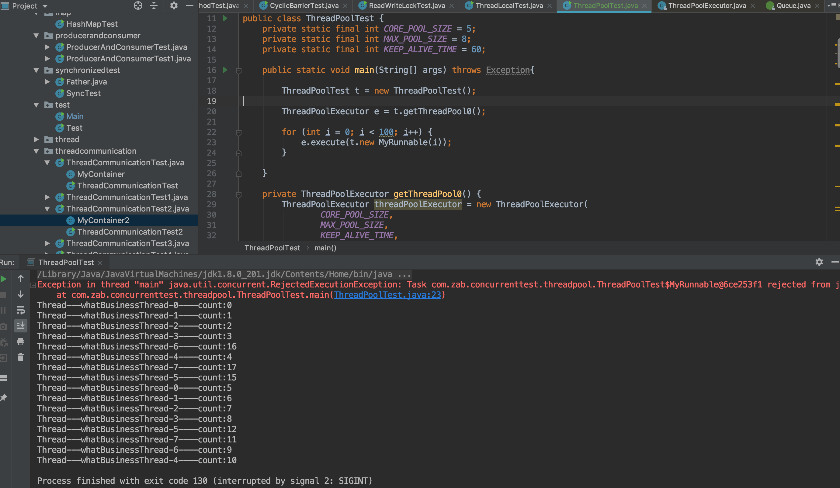This screenshot has height=488, width=840.
Task: Open Project panel gear settings
Action: click(174, 6)
